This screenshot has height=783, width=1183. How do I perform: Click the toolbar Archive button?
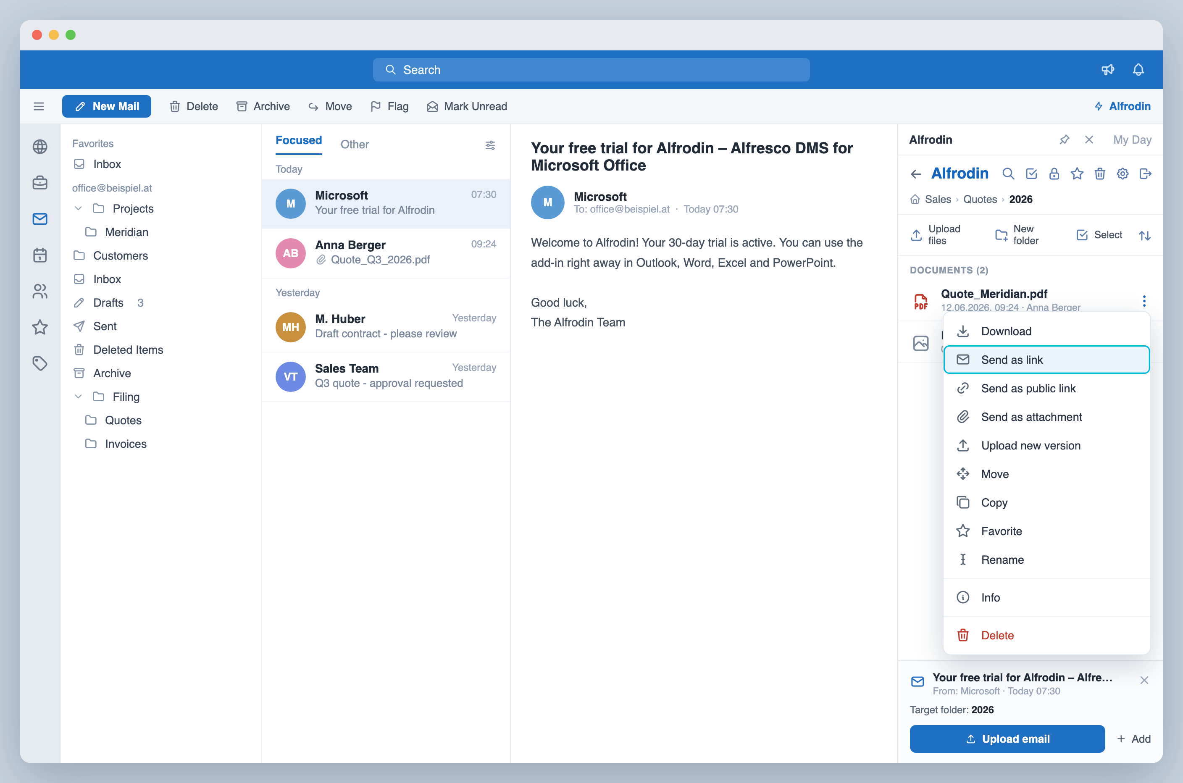263,106
